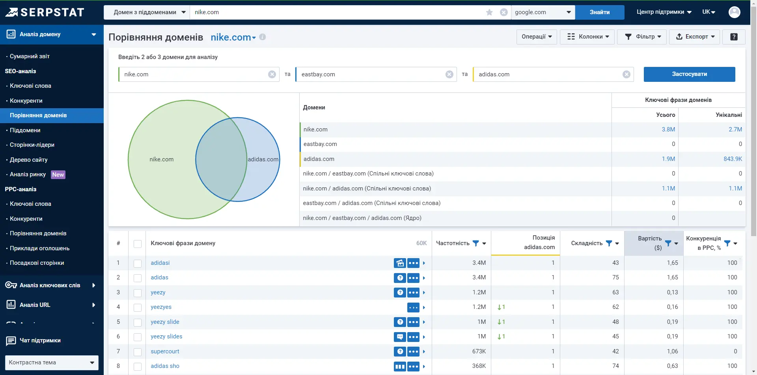Image resolution: width=757 pixels, height=375 pixels.
Task: Open the Операції dropdown
Action: coord(537,37)
